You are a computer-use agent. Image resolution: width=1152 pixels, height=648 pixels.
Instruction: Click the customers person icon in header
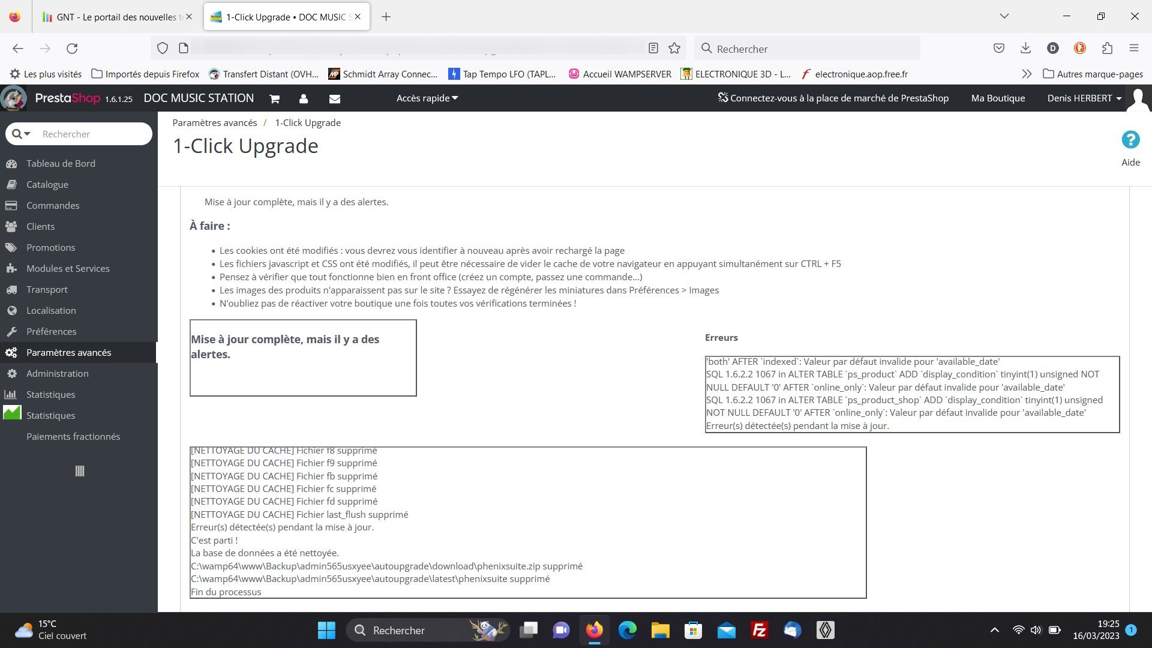[304, 98]
